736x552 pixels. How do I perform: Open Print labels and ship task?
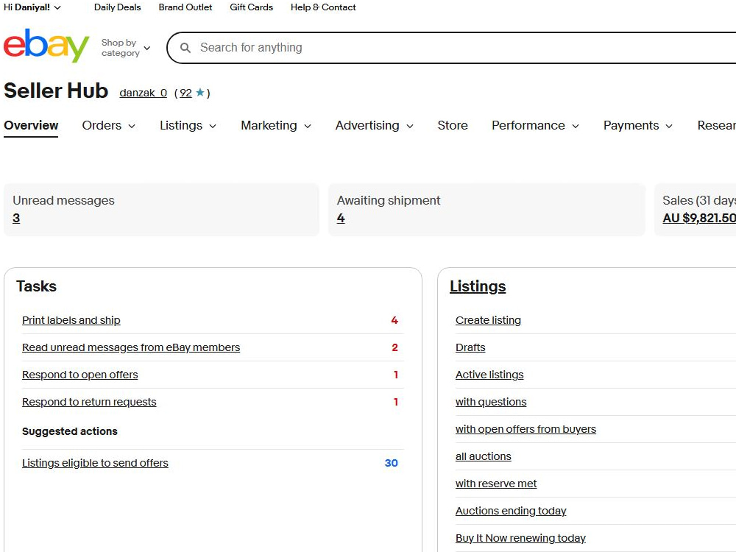pos(71,320)
